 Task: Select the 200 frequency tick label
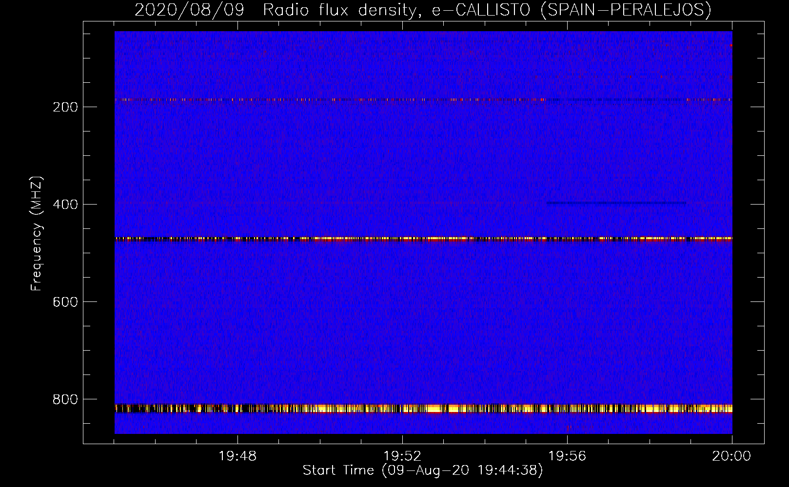[x=65, y=107]
